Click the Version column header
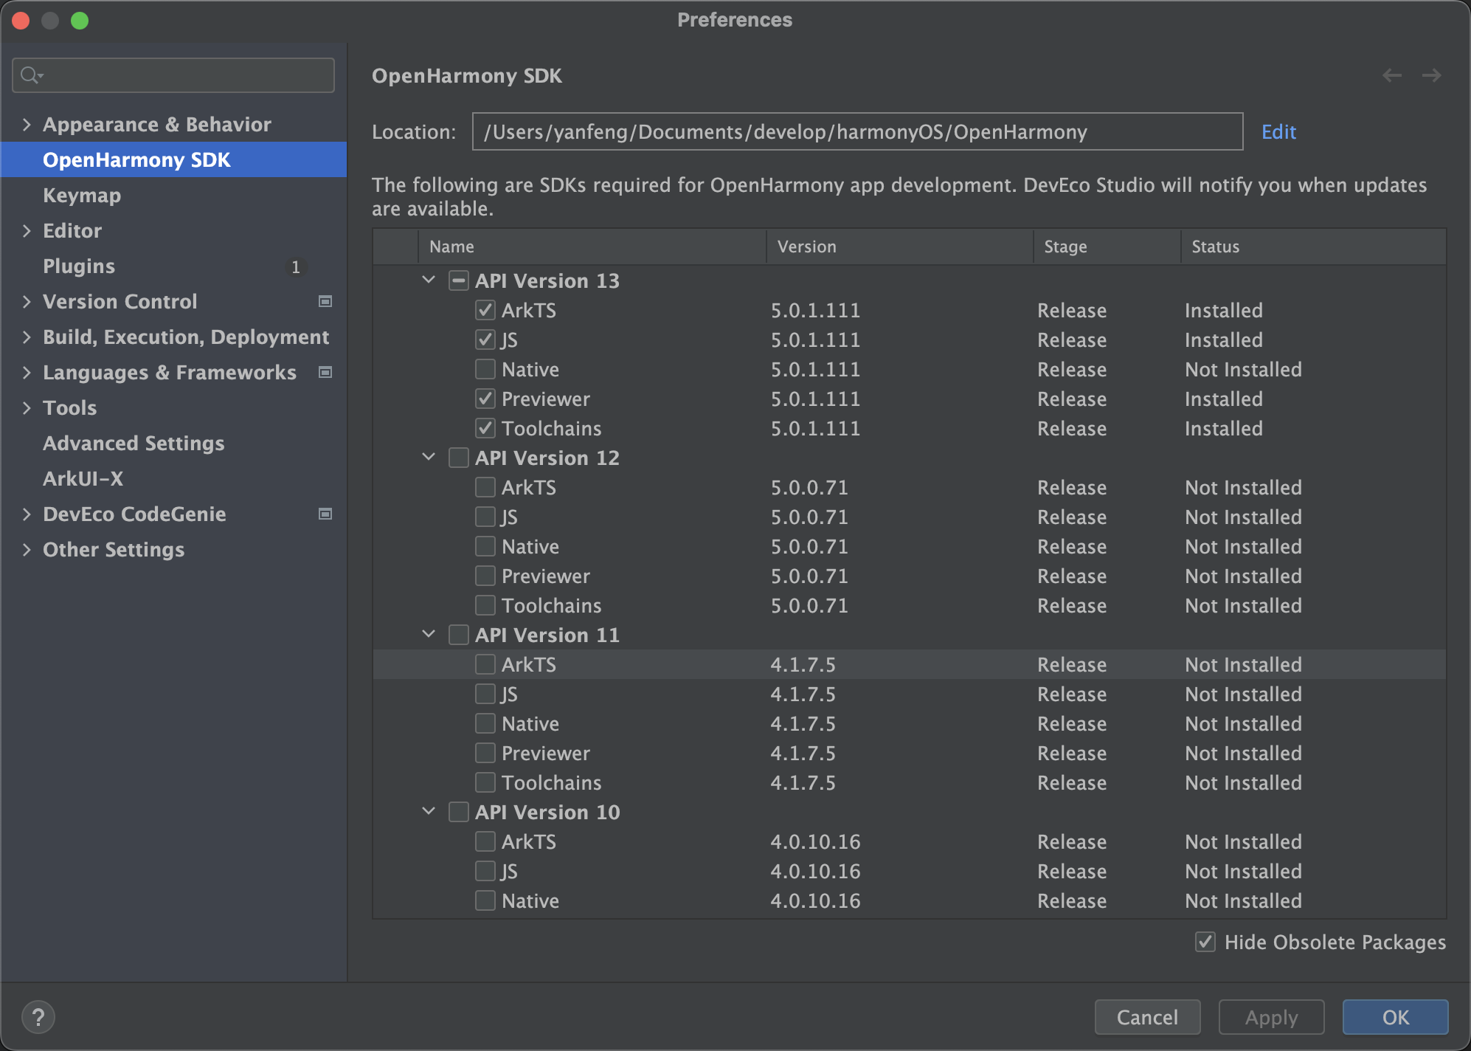 click(900, 247)
